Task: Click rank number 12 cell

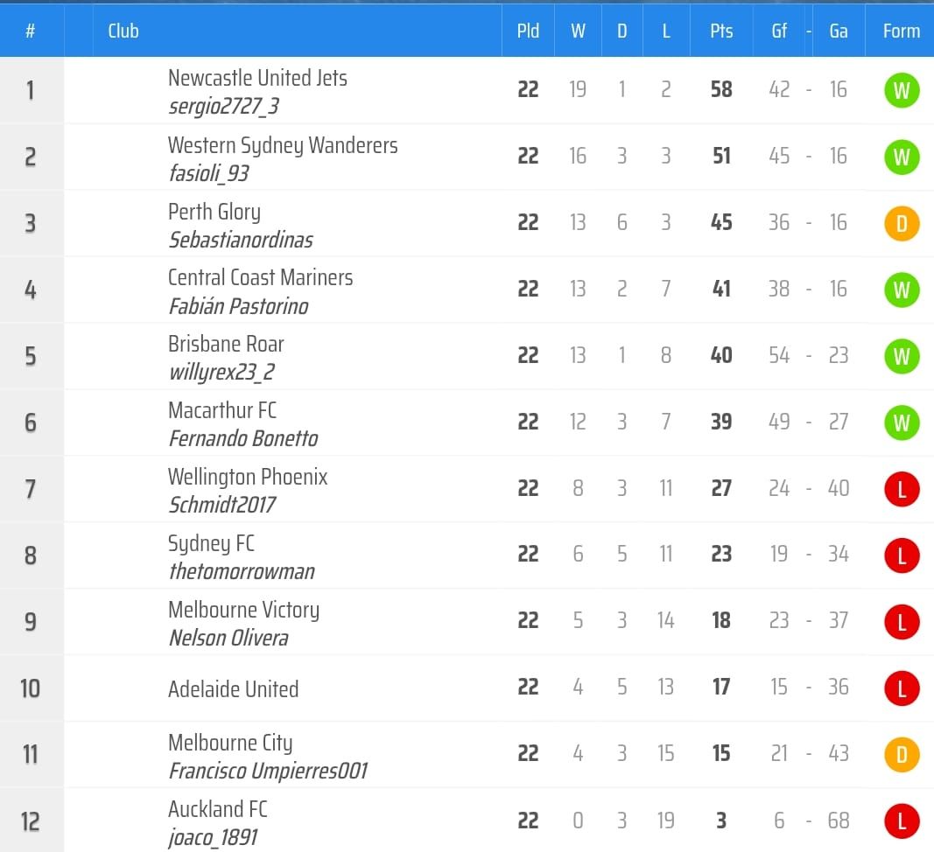Action: [31, 821]
